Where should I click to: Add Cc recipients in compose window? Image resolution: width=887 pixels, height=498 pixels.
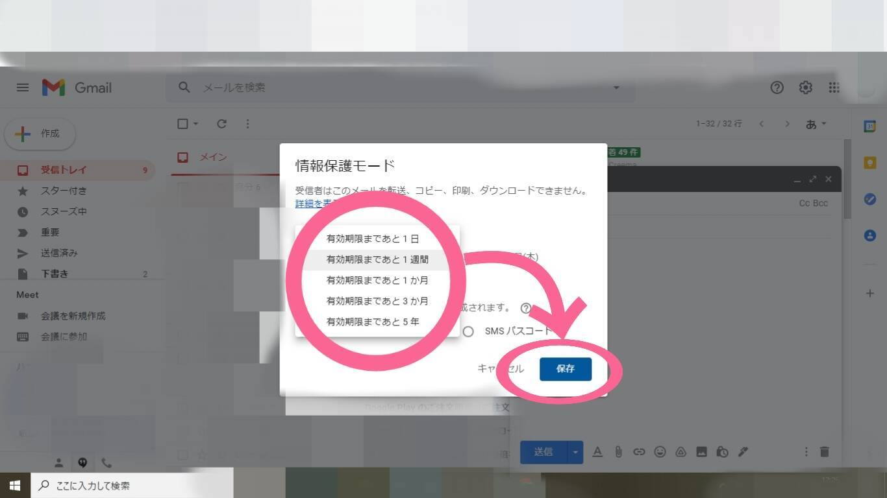tap(805, 203)
